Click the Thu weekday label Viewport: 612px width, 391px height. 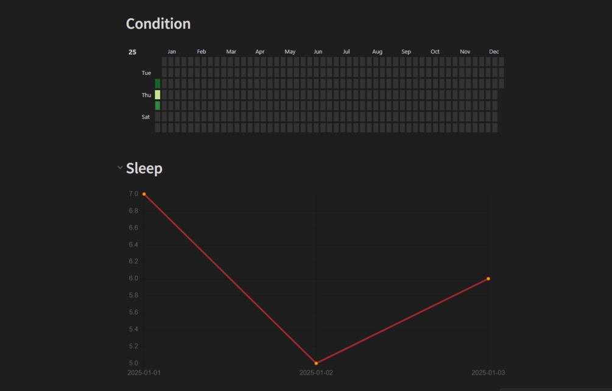click(x=146, y=95)
